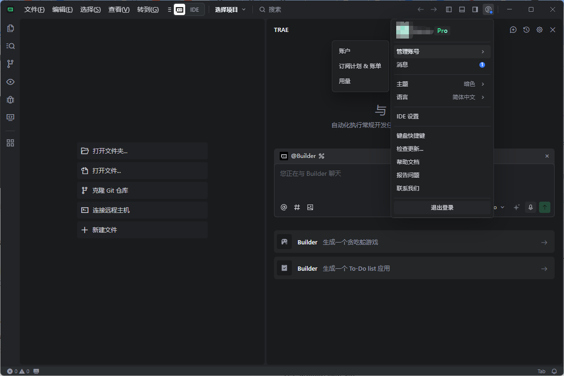Click the keyboard icon in status bar
Screen dimensions: 564x376
coord(37,371)
